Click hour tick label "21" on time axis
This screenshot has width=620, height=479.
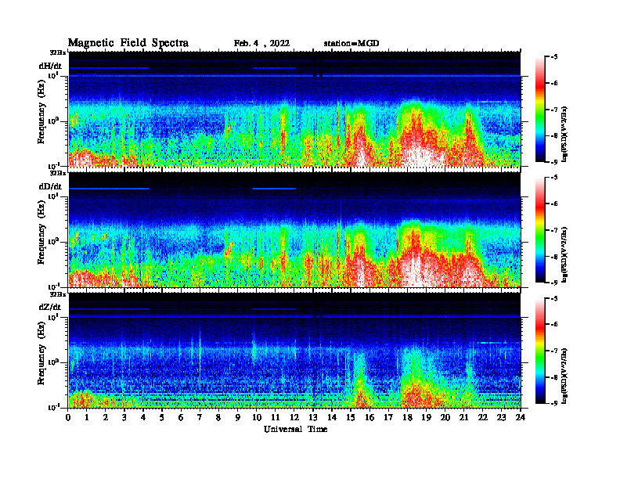(x=463, y=418)
